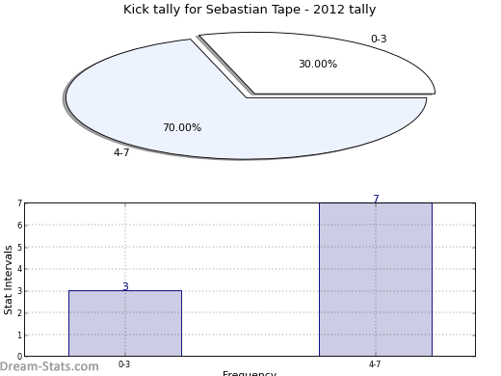Screen dimensions: 501x376
Task: Click the Stat Intervals axis label
Action: tap(8, 280)
